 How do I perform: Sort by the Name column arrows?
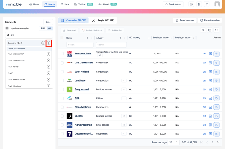[87, 38]
